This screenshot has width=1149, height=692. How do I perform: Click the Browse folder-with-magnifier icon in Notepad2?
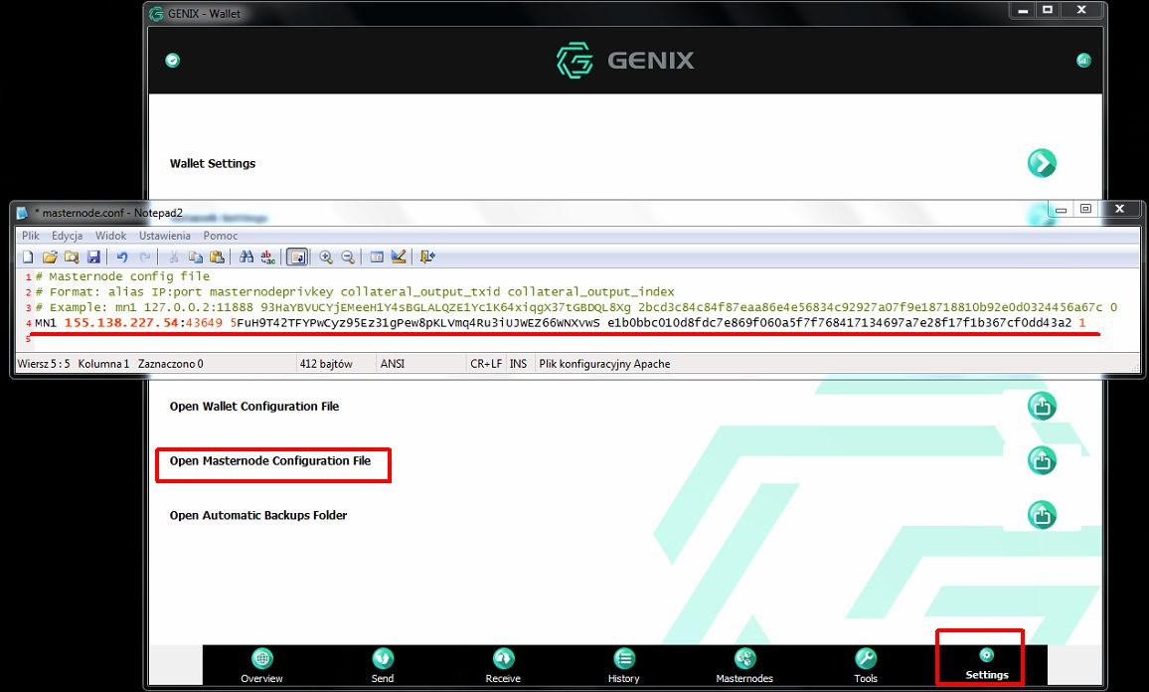click(72, 257)
